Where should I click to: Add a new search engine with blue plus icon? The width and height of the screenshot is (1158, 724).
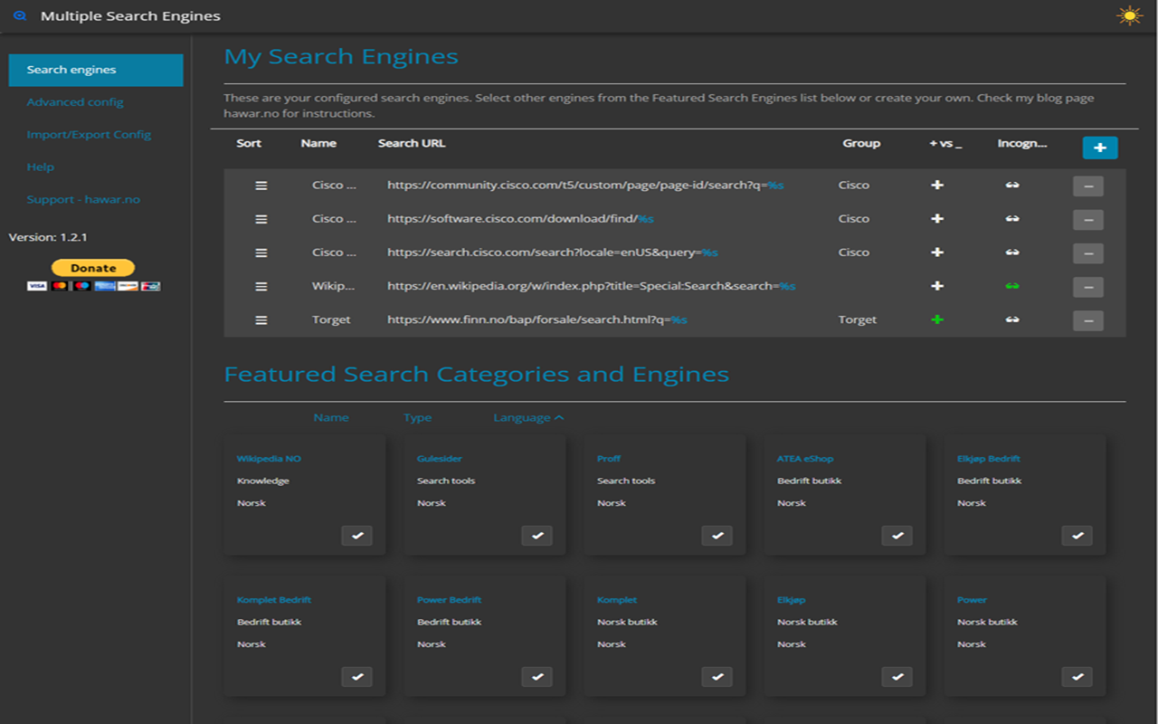tap(1100, 146)
